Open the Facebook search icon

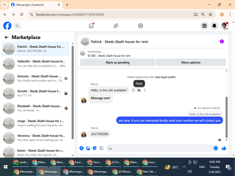17,26
